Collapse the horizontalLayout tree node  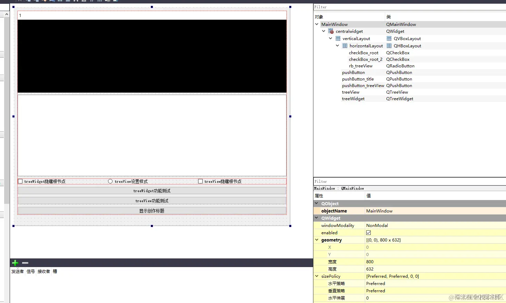338,46
